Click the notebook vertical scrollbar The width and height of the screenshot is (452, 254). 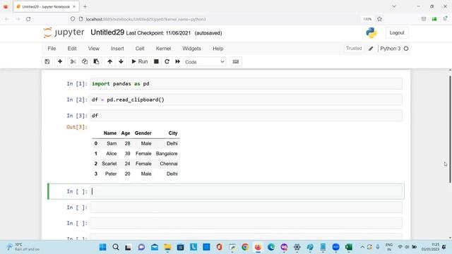pyautogui.click(x=450, y=129)
